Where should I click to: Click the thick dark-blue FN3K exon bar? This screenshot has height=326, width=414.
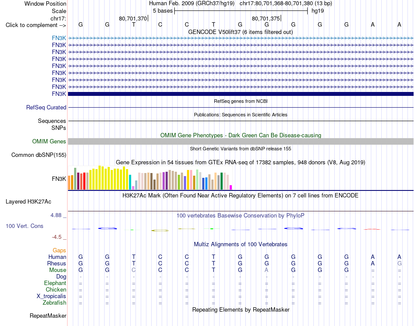(x=241, y=94)
